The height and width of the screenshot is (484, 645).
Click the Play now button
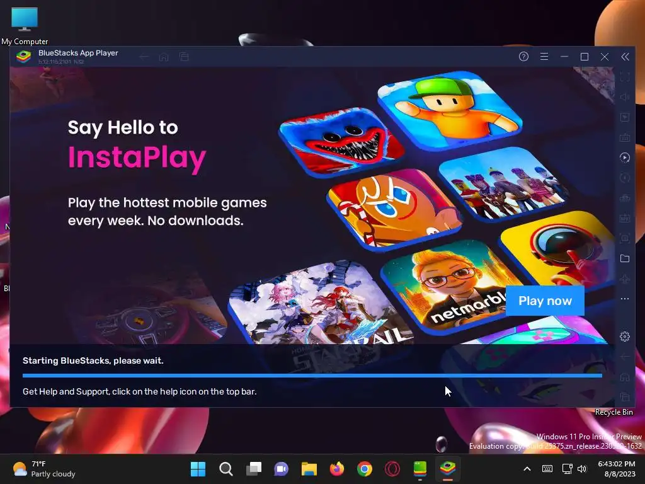[545, 301]
